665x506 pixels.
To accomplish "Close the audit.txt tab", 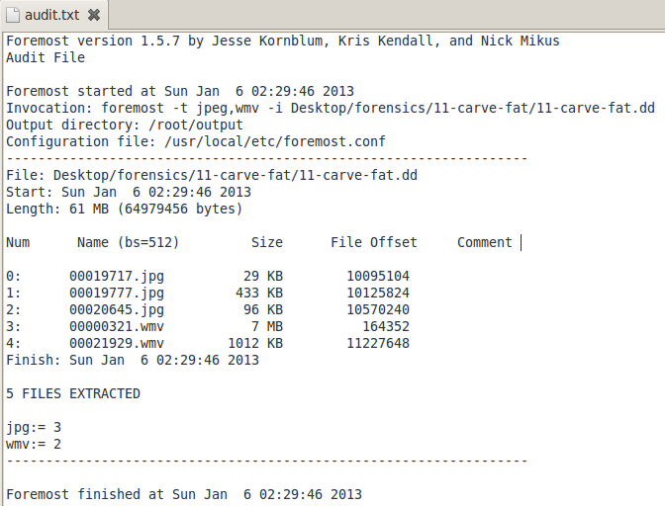I will [93, 15].
